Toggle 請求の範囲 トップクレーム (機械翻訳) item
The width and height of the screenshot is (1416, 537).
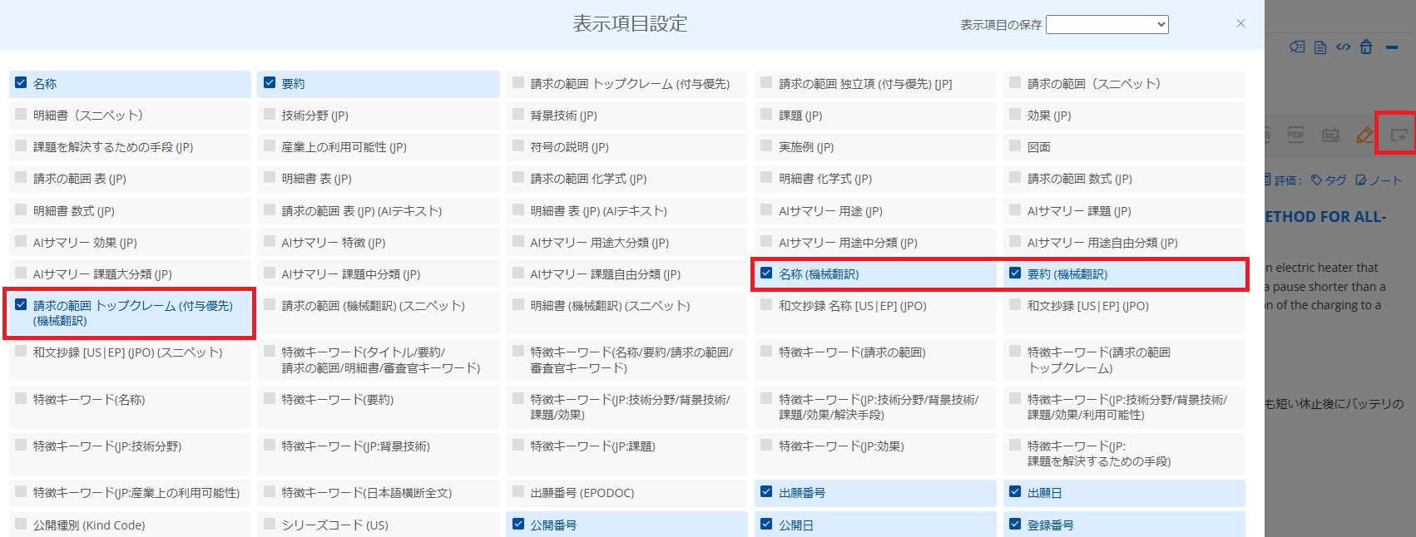pyautogui.click(x=21, y=305)
